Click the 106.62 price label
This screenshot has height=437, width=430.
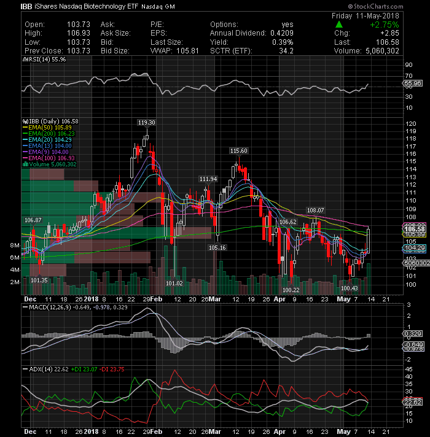point(287,222)
